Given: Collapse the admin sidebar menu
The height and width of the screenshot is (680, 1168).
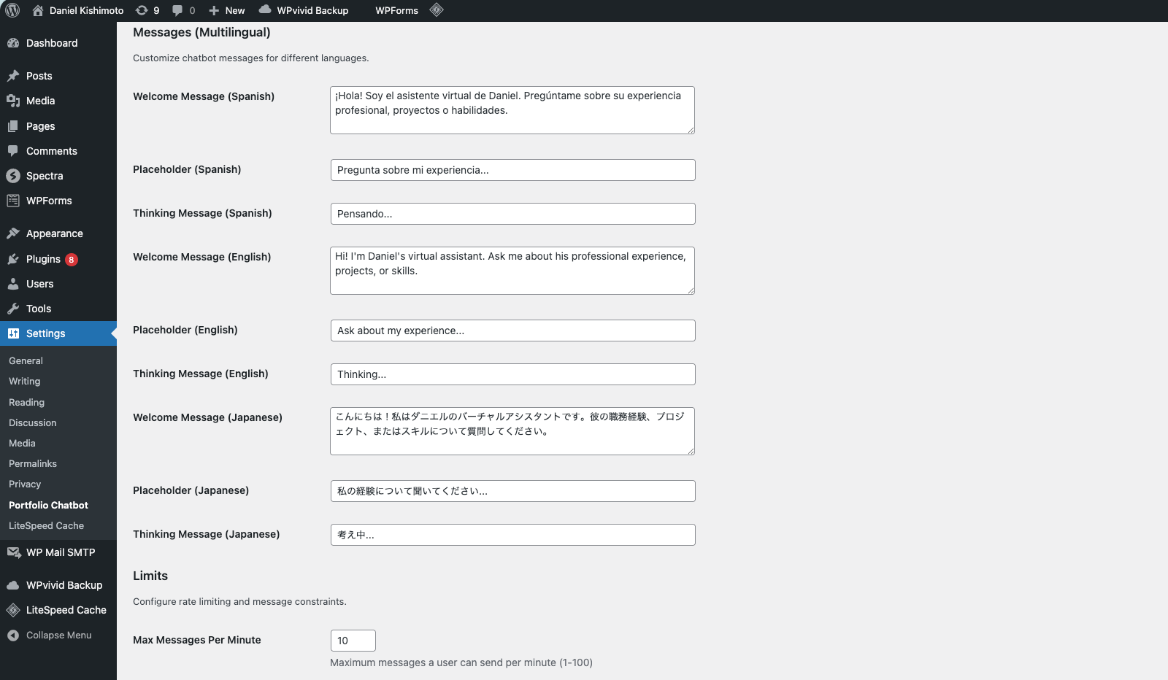Looking at the screenshot, I should tap(58, 635).
